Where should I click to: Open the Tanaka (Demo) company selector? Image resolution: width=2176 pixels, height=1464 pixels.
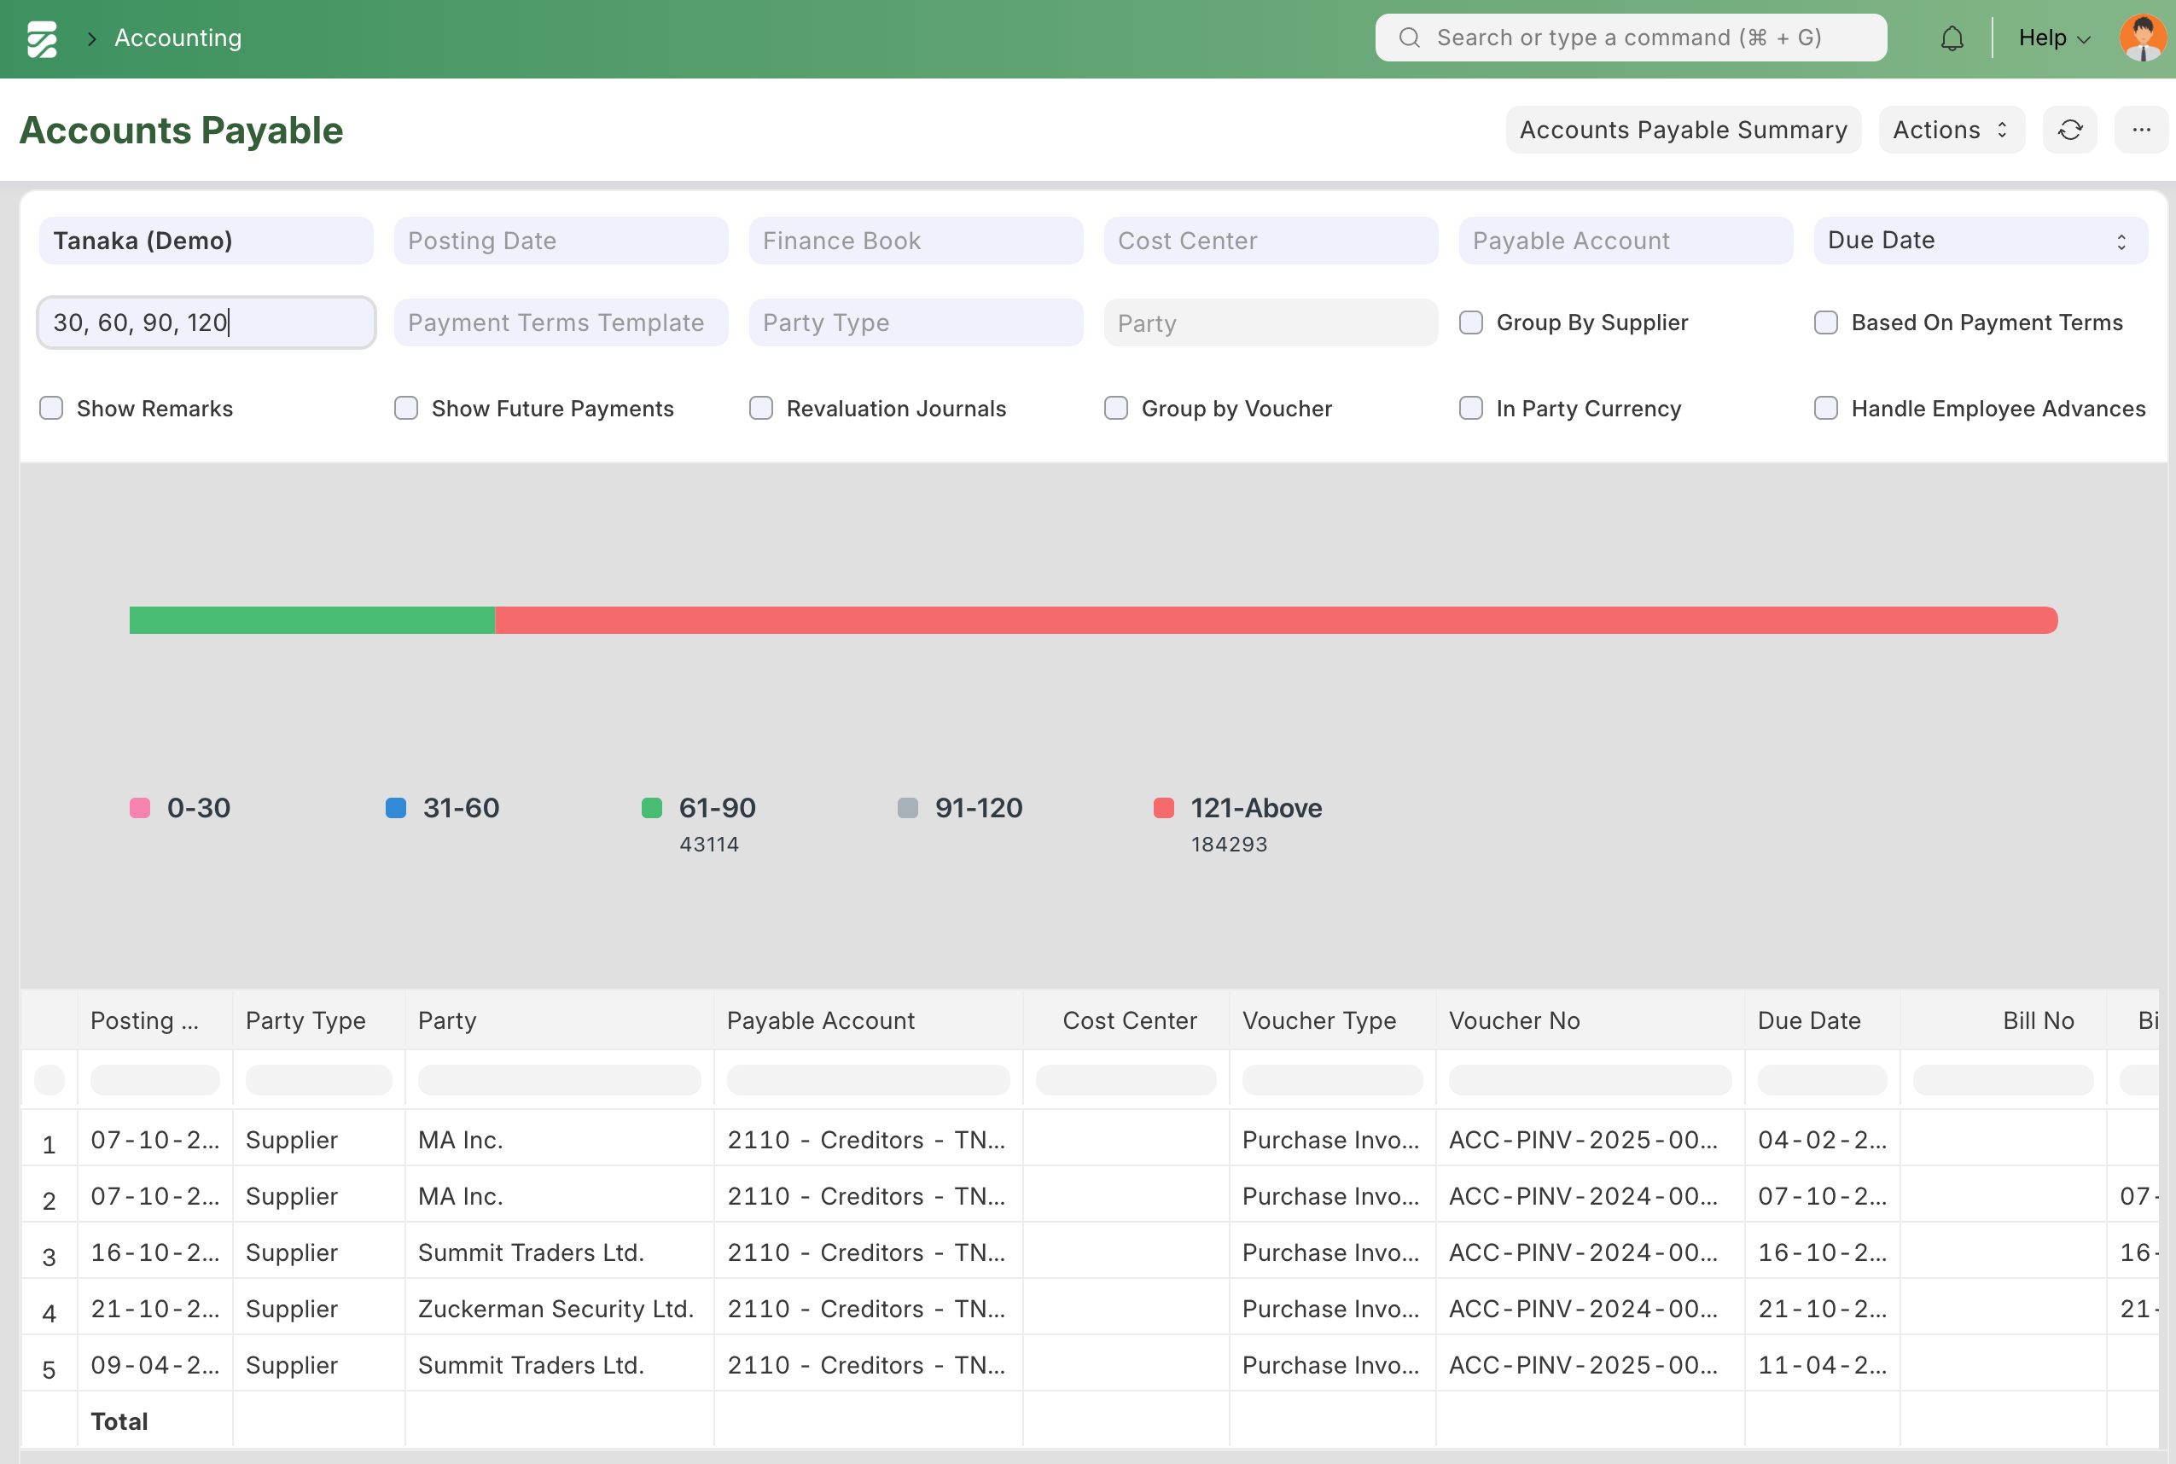coord(206,240)
